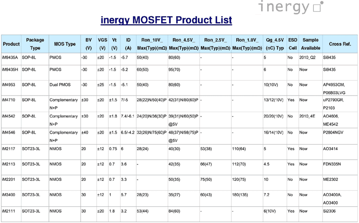
Task: Select the Product column header
Action: 11,44
